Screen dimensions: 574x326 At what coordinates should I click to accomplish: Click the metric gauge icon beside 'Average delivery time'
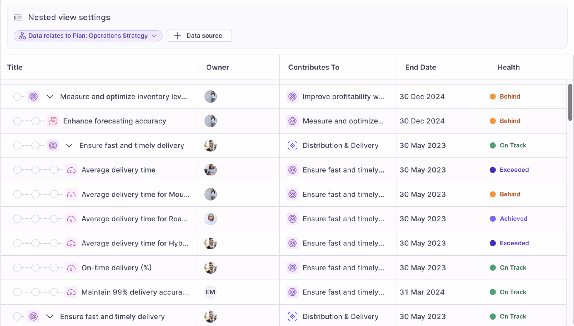71,170
